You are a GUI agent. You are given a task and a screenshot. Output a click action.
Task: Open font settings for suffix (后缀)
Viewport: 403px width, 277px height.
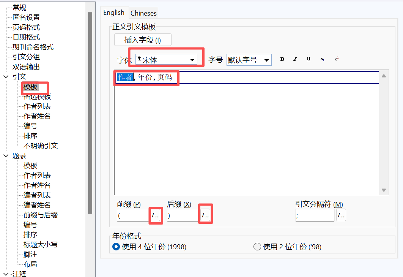click(205, 215)
